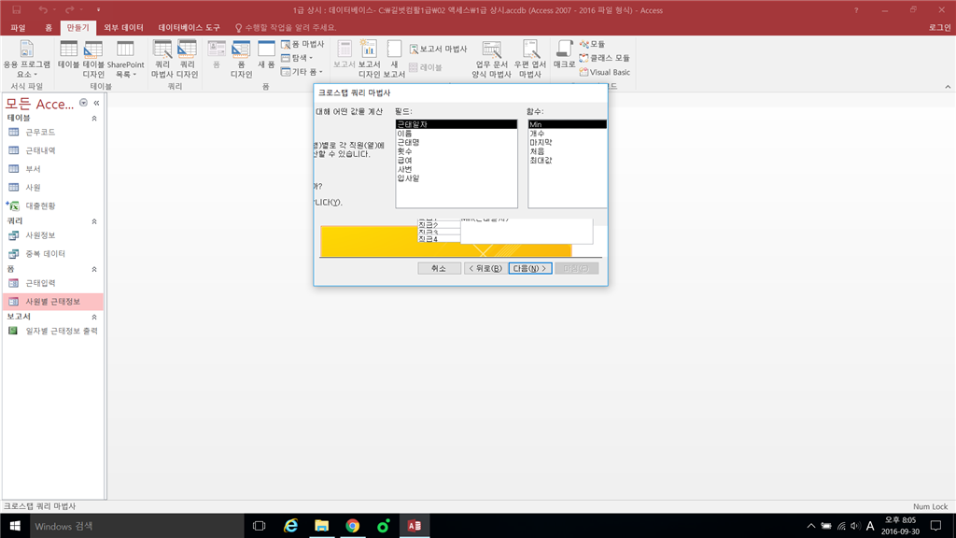Viewport: 956px width, 538px height.
Task: Click the Tell me search box
Action: coord(286,27)
